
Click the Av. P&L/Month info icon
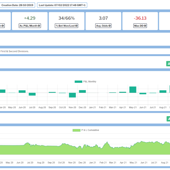39,26
